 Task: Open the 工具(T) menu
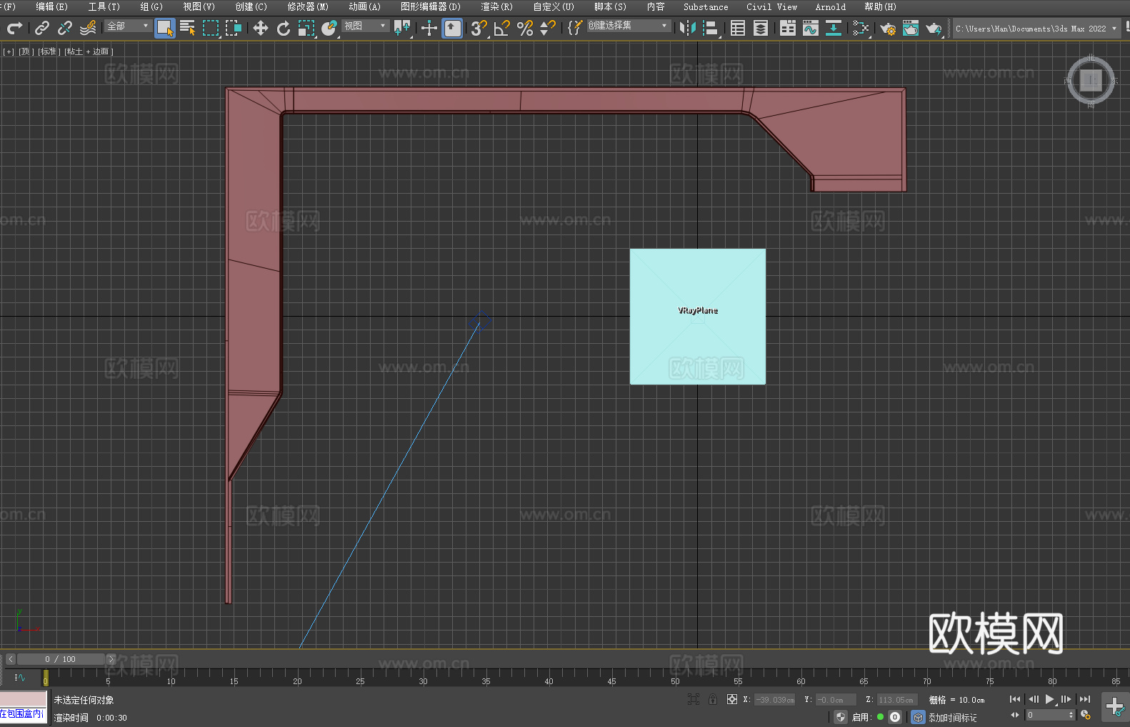104,6
